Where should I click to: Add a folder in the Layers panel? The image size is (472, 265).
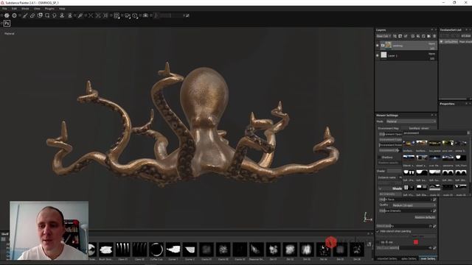[428, 36]
